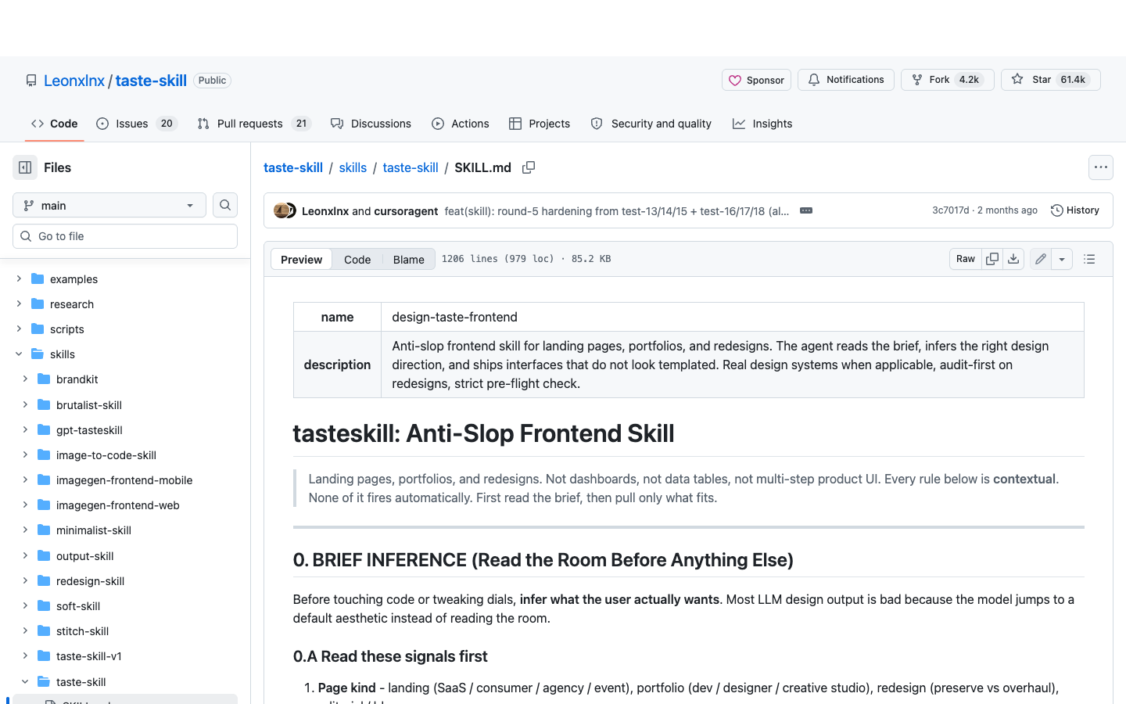Expand the scripts folder chevron
This screenshot has width=1126, height=704.
tap(19, 329)
